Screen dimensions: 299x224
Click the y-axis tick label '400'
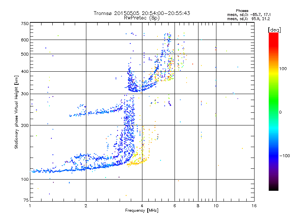25,71
